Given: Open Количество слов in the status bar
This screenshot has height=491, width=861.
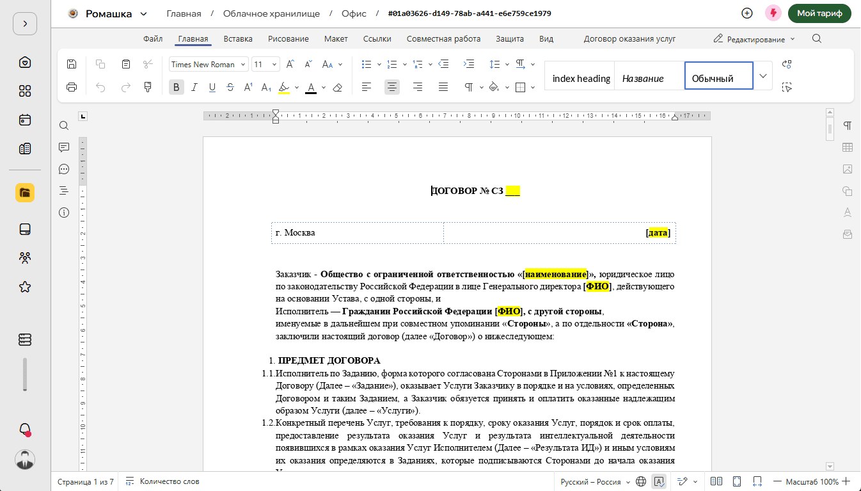Looking at the screenshot, I should 162,481.
